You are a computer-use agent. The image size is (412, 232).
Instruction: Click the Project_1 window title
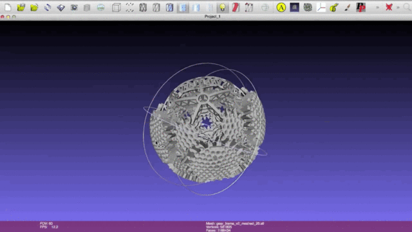(x=212, y=16)
